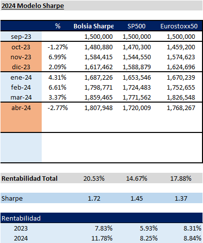The height and width of the screenshot is (243, 203).
Task: Click the 'Eurostoxx50' column header
Action: pos(179,26)
